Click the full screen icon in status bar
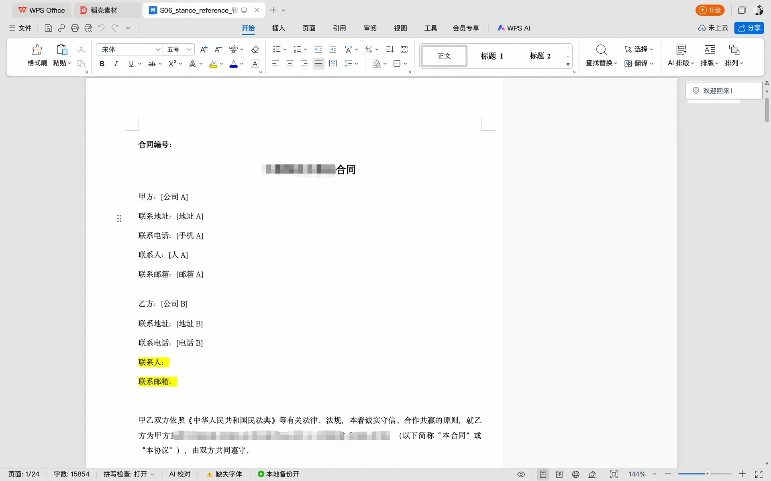This screenshot has height=481, width=771. (759, 474)
